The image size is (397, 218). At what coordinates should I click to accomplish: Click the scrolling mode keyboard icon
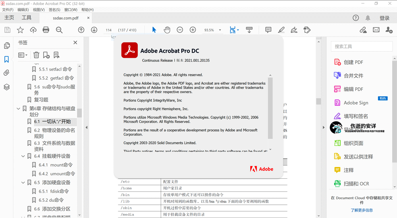click(249, 30)
